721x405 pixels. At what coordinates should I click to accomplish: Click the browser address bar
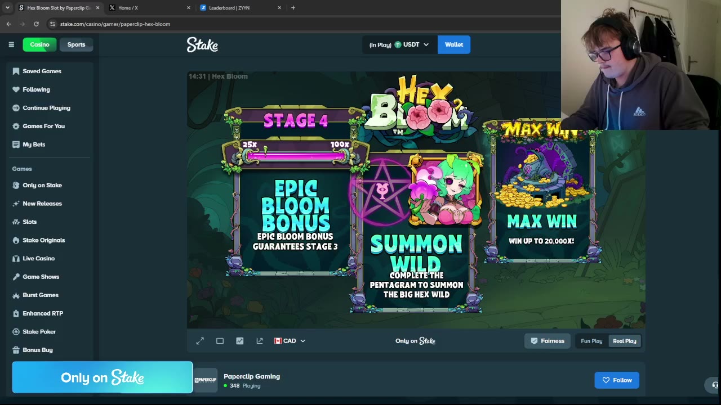pos(304,24)
